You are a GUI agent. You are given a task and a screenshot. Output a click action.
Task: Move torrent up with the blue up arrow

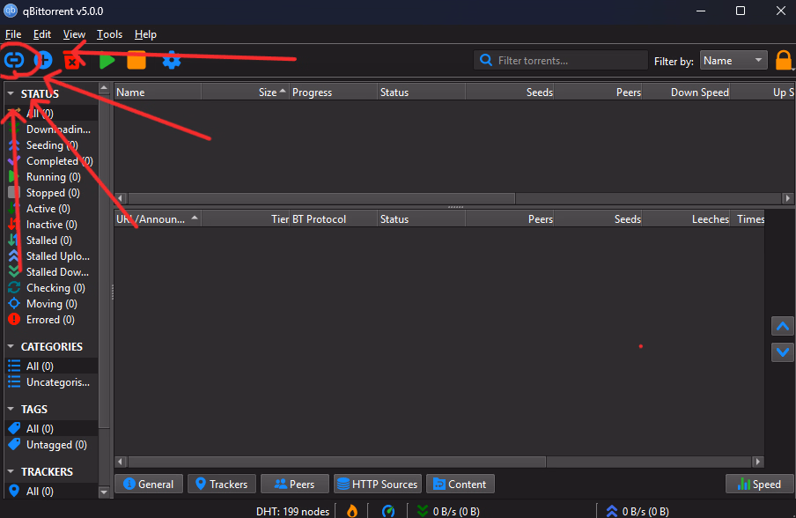pyautogui.click(x=782, y=326)
